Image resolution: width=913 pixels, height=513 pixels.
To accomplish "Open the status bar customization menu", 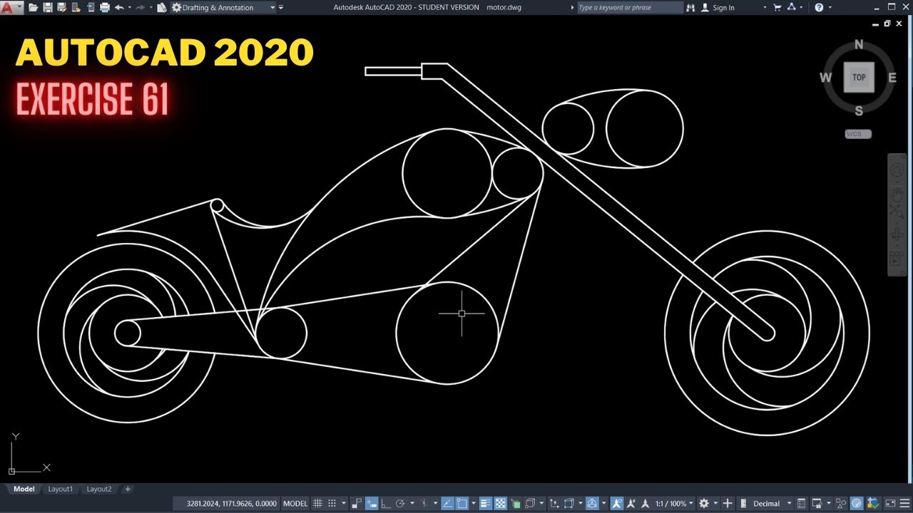I will (904, 504).
